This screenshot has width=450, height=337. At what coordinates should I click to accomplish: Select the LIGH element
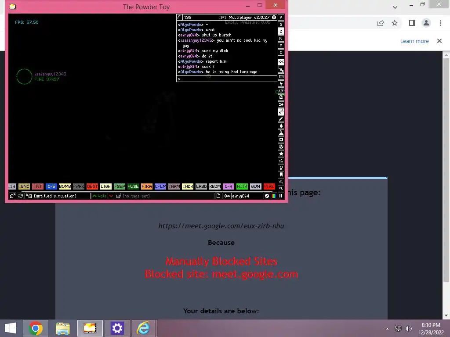pyautogui.click(x=105, y=186)
